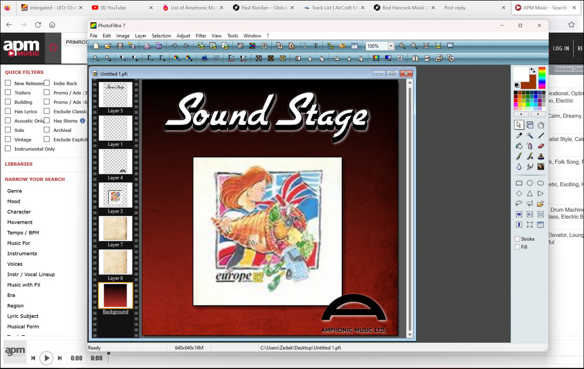The height and width of the screenshot is (369, 584).
Task: Open the Filter menu
Action: point(201,36)
